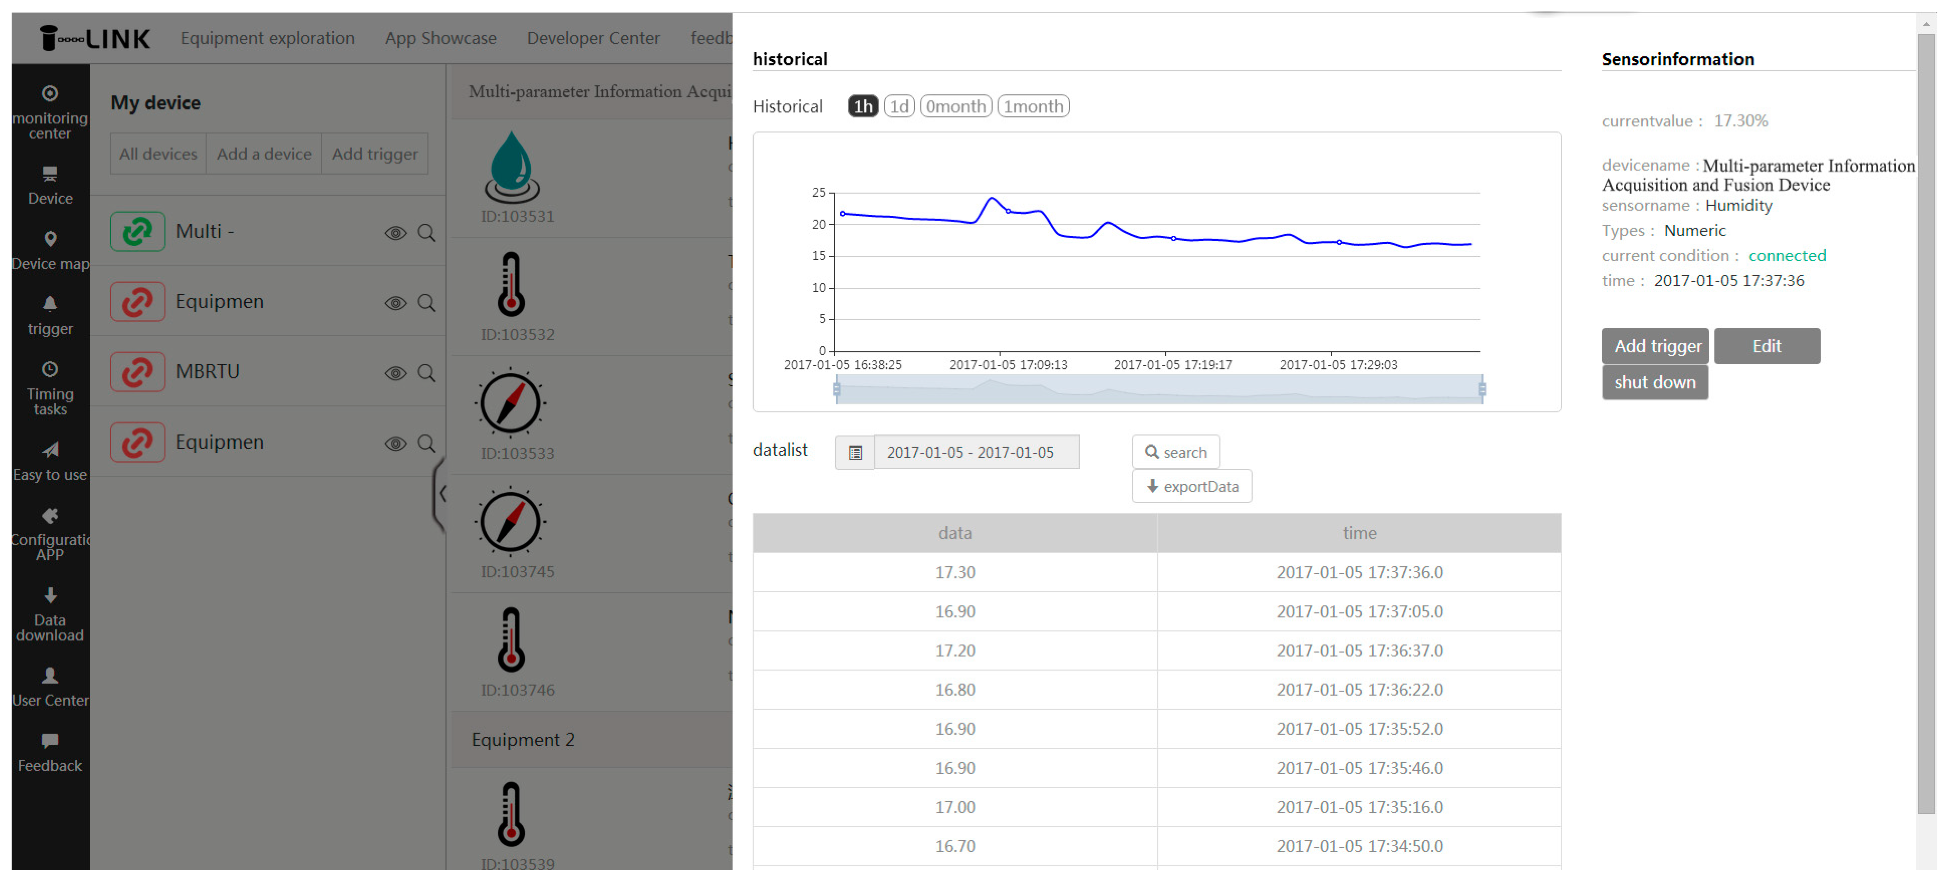The height and width of the screenshot is (887, 1958).
Task: Click the magnifier icon beside MBRTU device
Action: (x=426, y=373)
